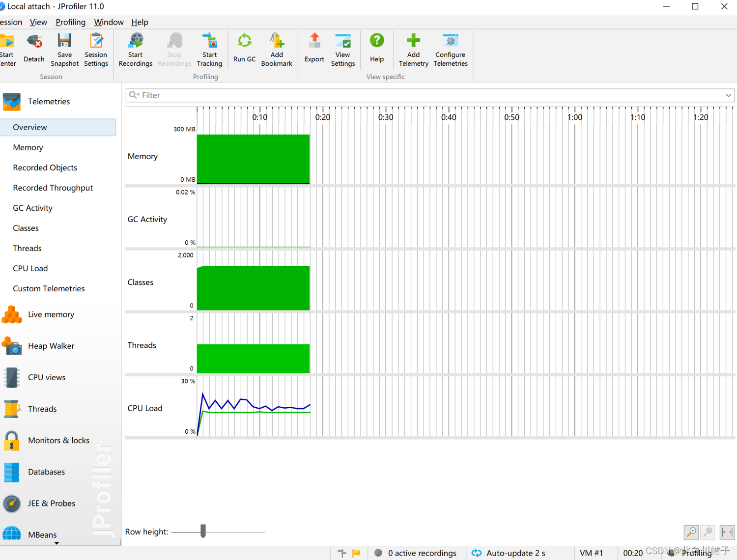
Task: Click the Row height slider handle
Action: [x=203, y=531]
